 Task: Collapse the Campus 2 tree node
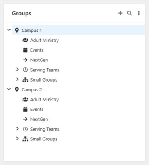9,89
